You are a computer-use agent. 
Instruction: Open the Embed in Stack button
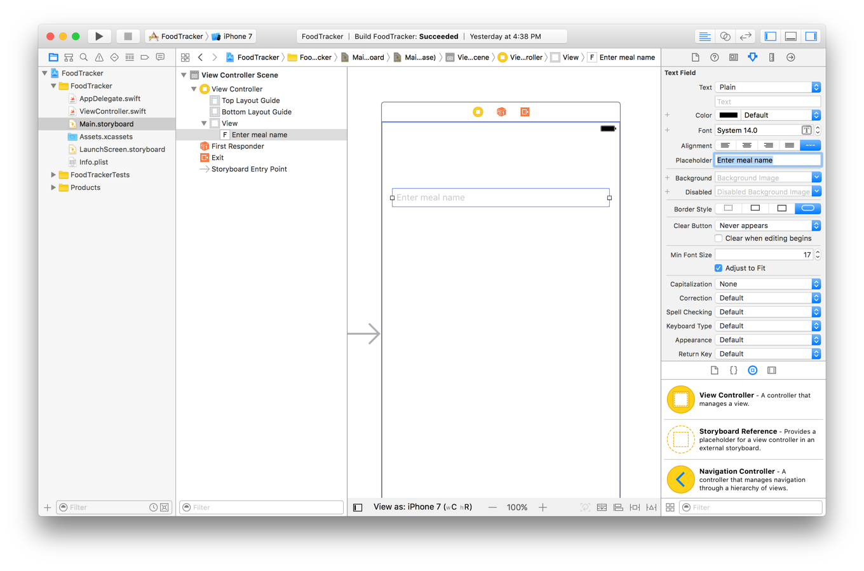(602, 507)
